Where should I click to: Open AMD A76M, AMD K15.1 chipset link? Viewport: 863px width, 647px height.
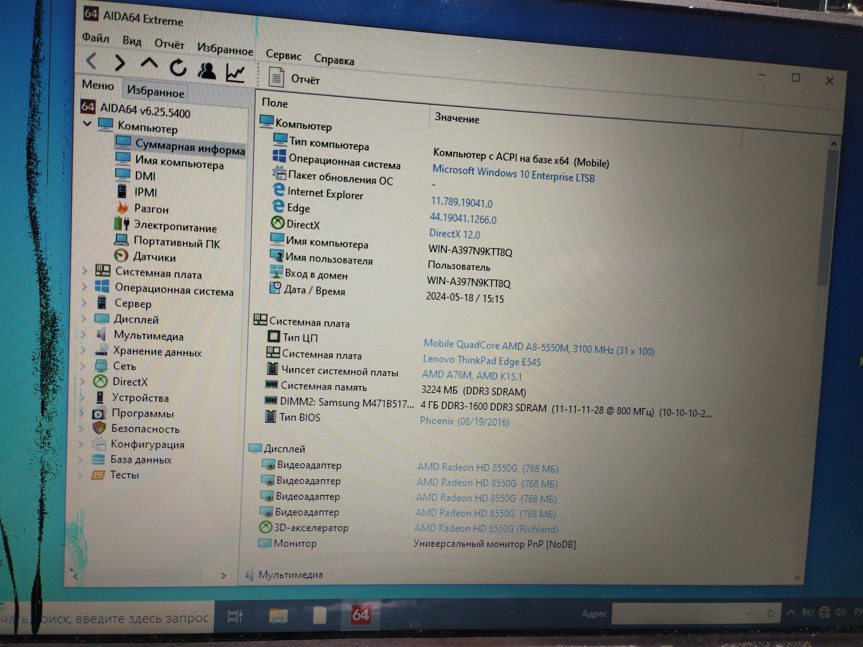tap(472, 375)
